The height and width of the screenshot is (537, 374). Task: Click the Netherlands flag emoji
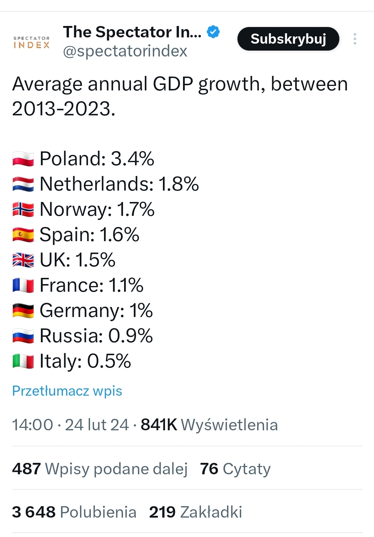[23, 184]
